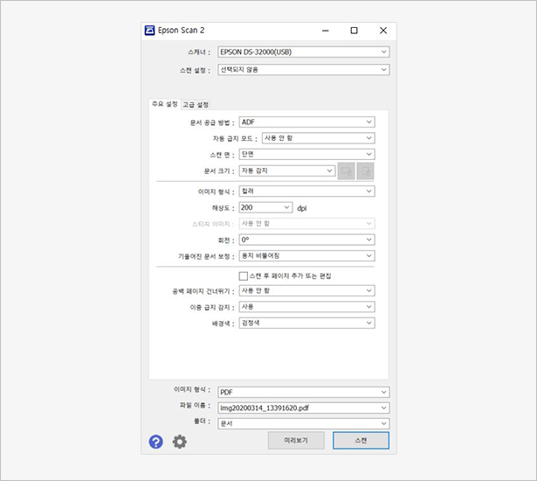Open the 자동 급지 모드 dropdown
Screen dimensions: 537x481
pyautogui.click(x=318, y=138)
